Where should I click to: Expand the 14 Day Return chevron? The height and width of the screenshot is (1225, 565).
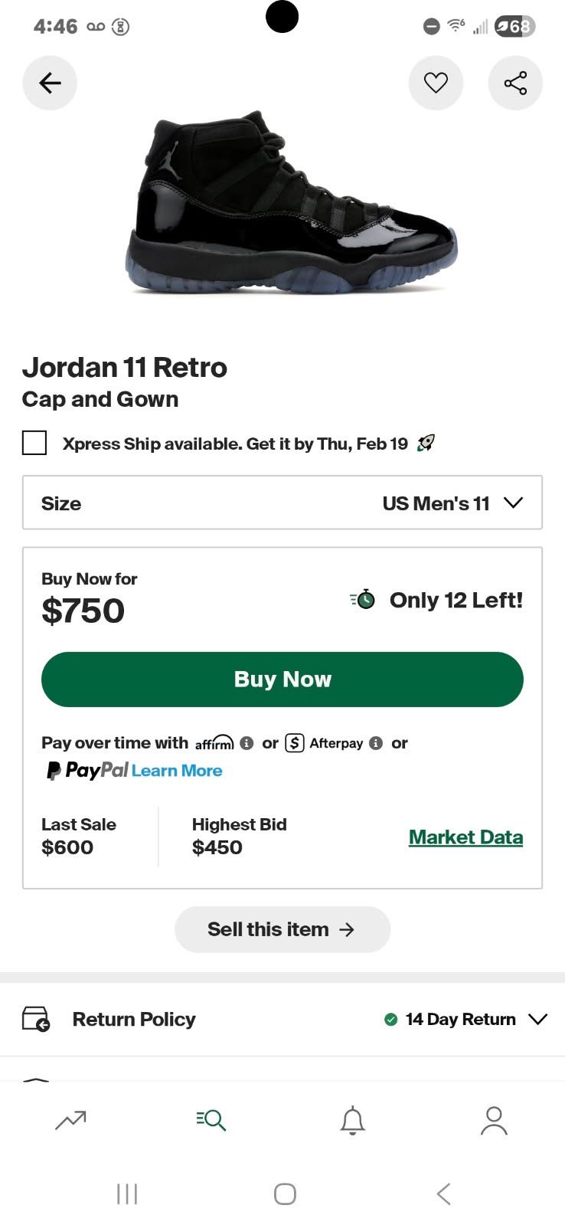(538, 1019)
